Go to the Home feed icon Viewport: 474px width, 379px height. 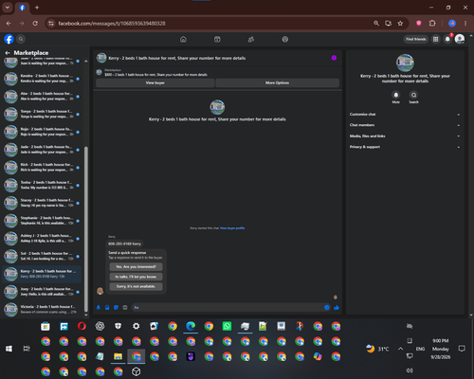(183, 40)
